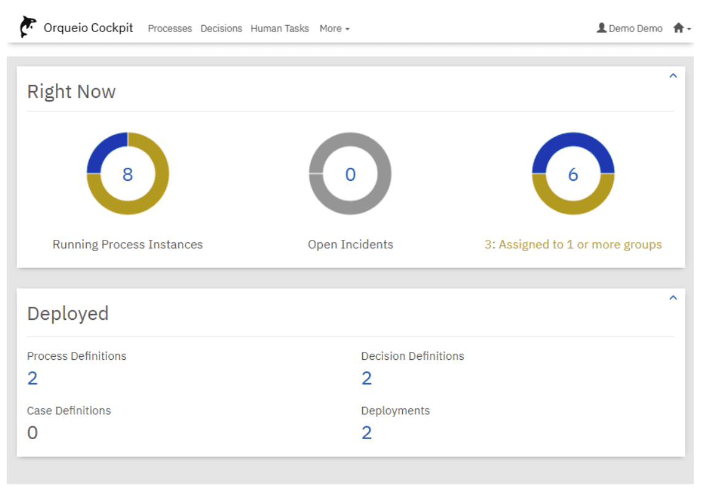
Task: Click the Running Process Instances label
Action: [127, 245]
